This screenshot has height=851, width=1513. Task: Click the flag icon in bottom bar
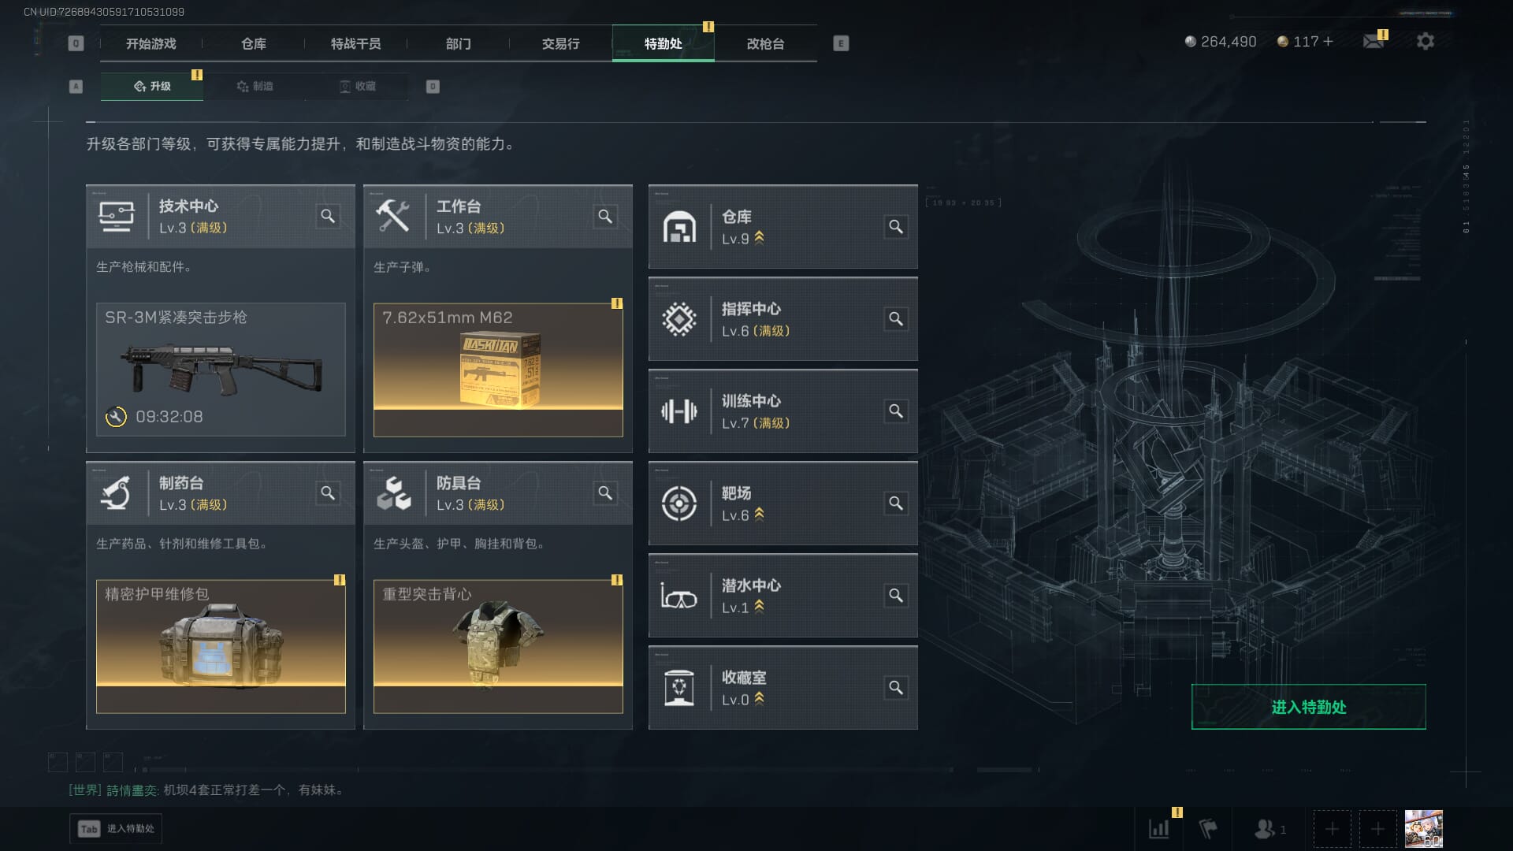tap(1207, 829)
